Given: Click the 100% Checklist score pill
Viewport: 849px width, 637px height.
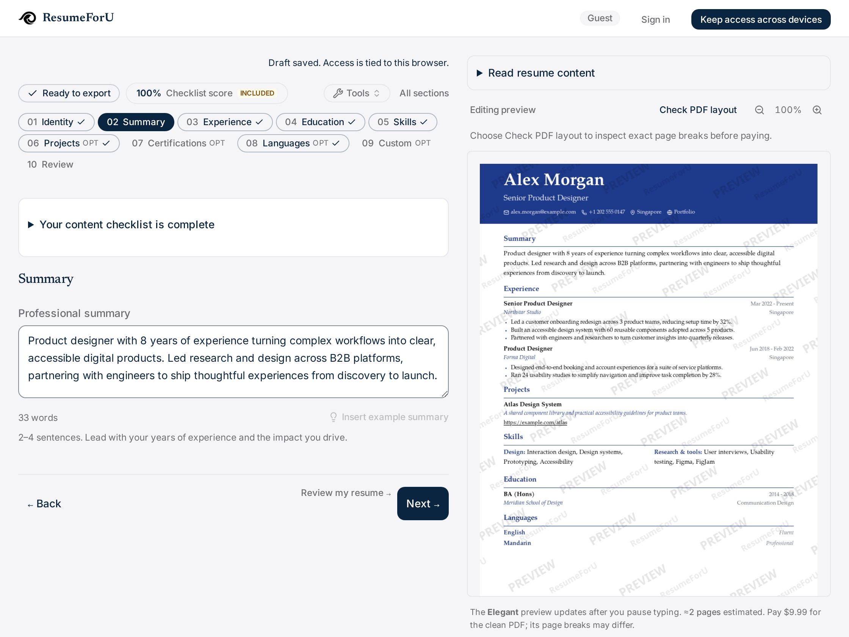Looking at the screenshot, I should [x=207, y=93].
